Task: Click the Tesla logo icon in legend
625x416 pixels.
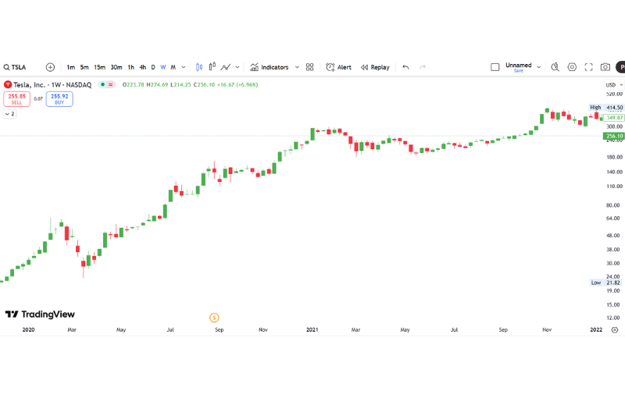Action: [x=8, y=85]
